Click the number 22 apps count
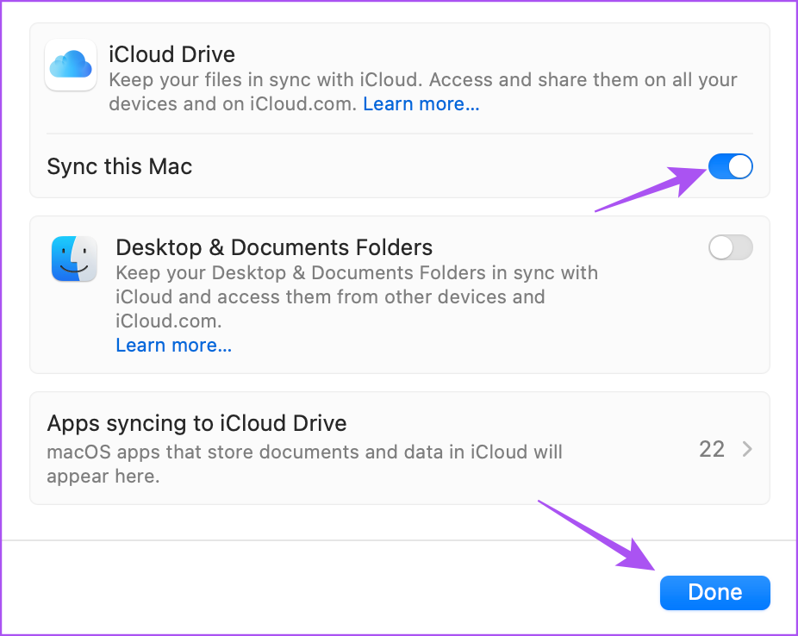The height and width of the screenshot is (636, 798). [712, 448]
